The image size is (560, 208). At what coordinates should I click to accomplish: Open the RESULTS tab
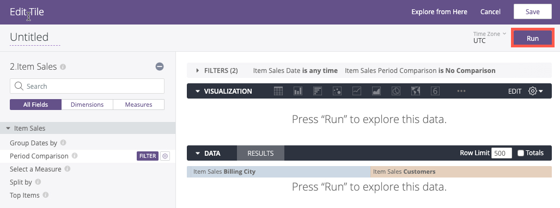click(x=260, y=154)
